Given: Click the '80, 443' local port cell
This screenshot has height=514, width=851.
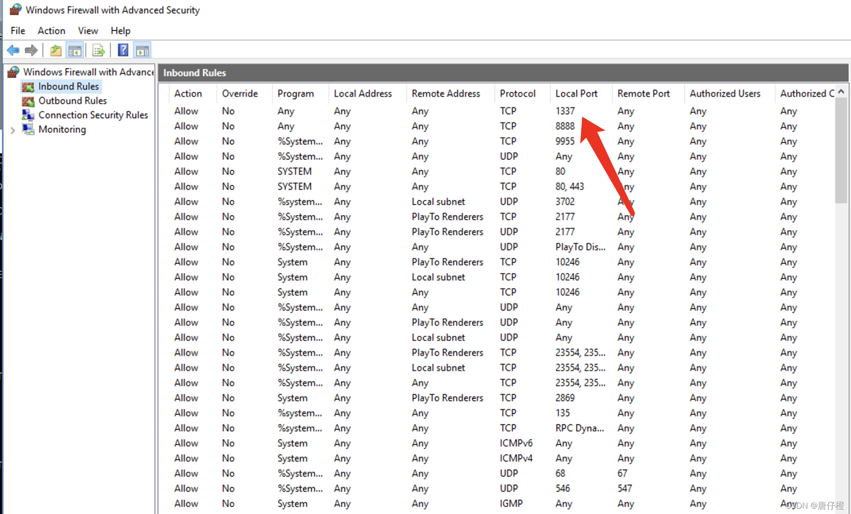Looking at the screenshot, I should (570, 187).
